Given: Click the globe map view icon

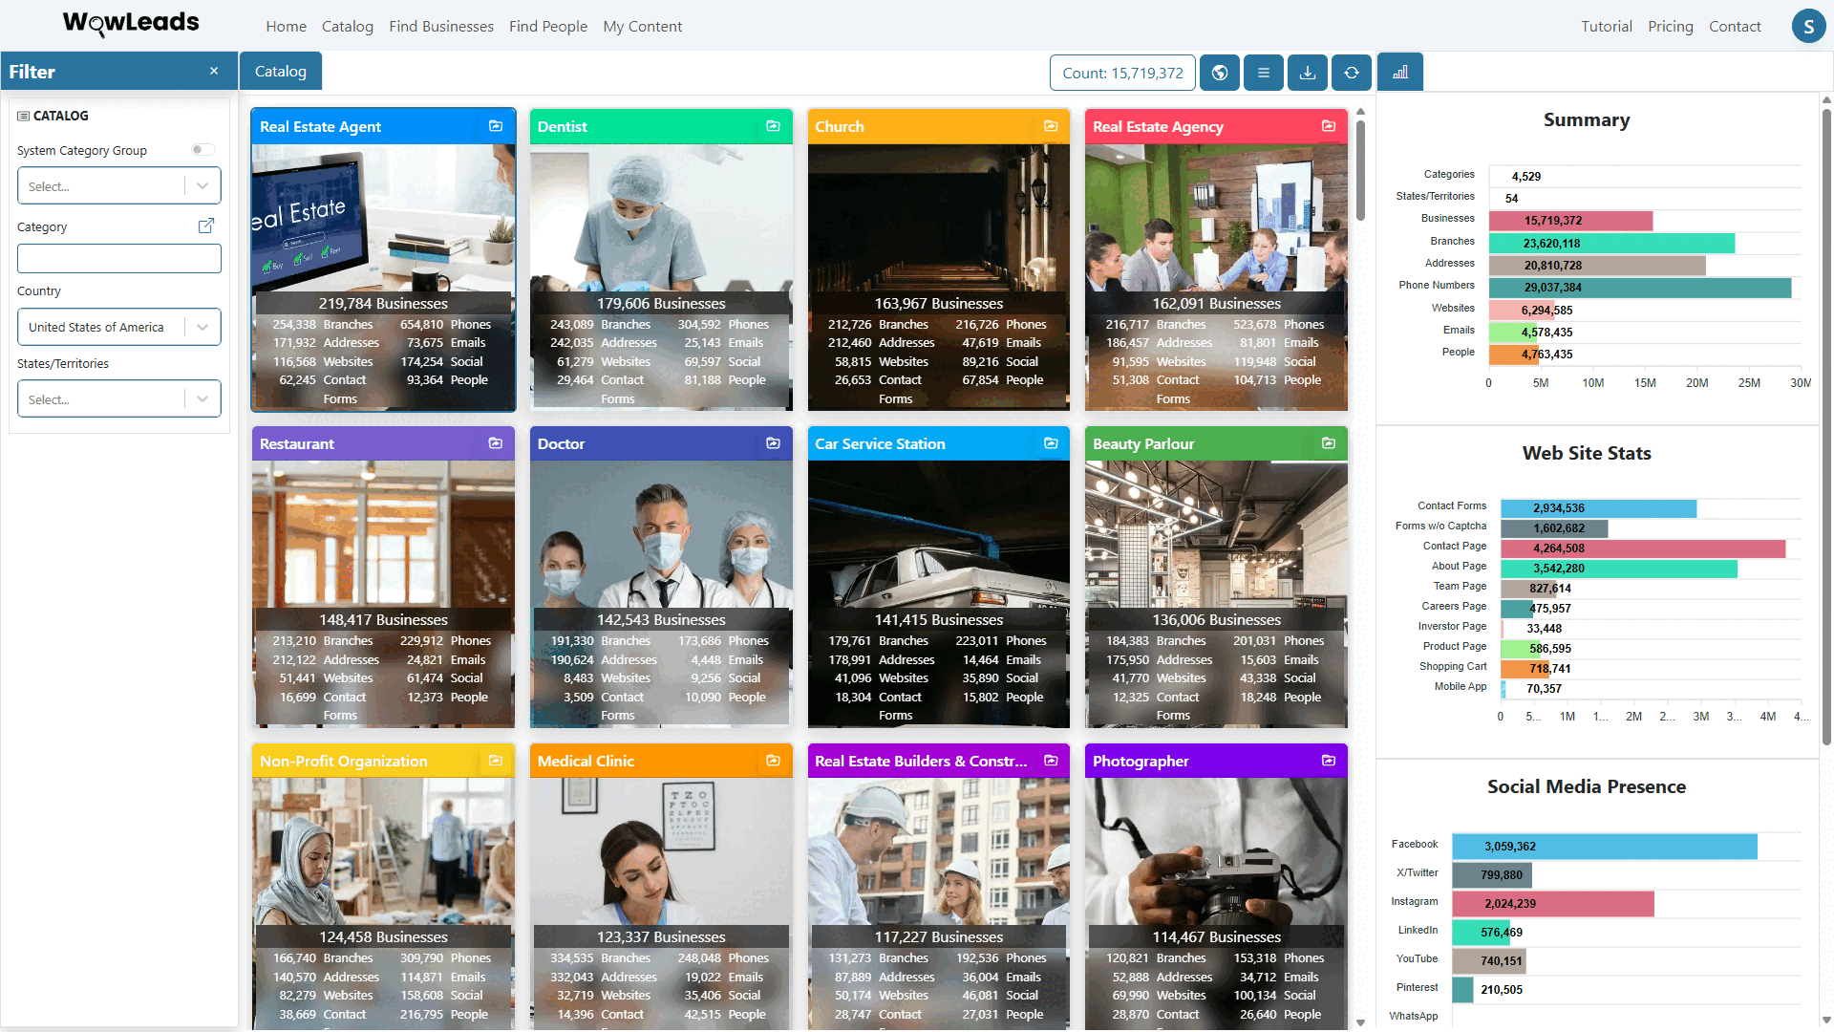Looking at the screenshot, I should 1220,73.
